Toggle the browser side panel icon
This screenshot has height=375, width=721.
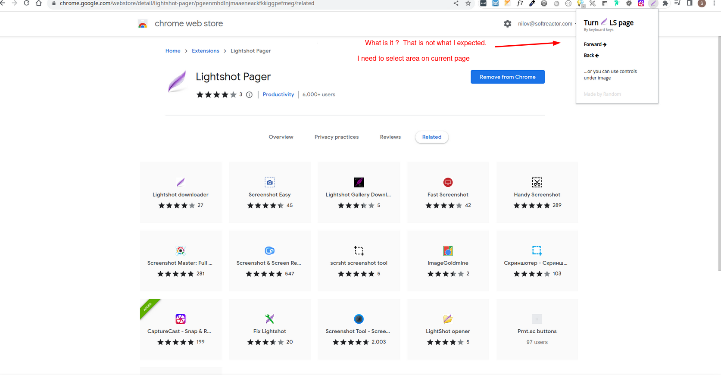690,3
